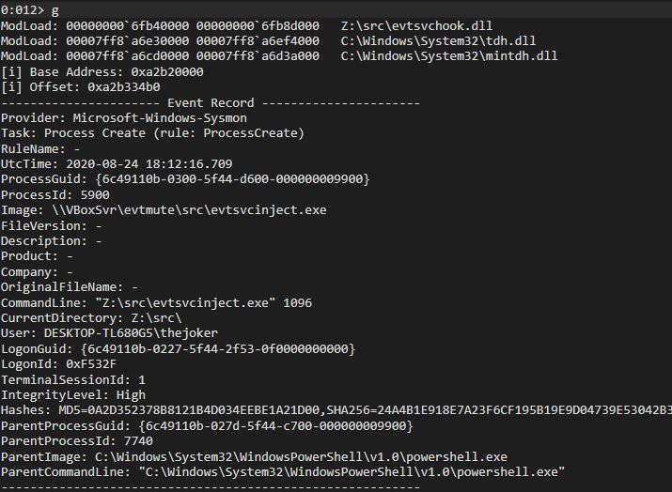Click the ParentImage powershell.exe path line
The width and height of the screenshot is (672, 492).
pos(254,456)
